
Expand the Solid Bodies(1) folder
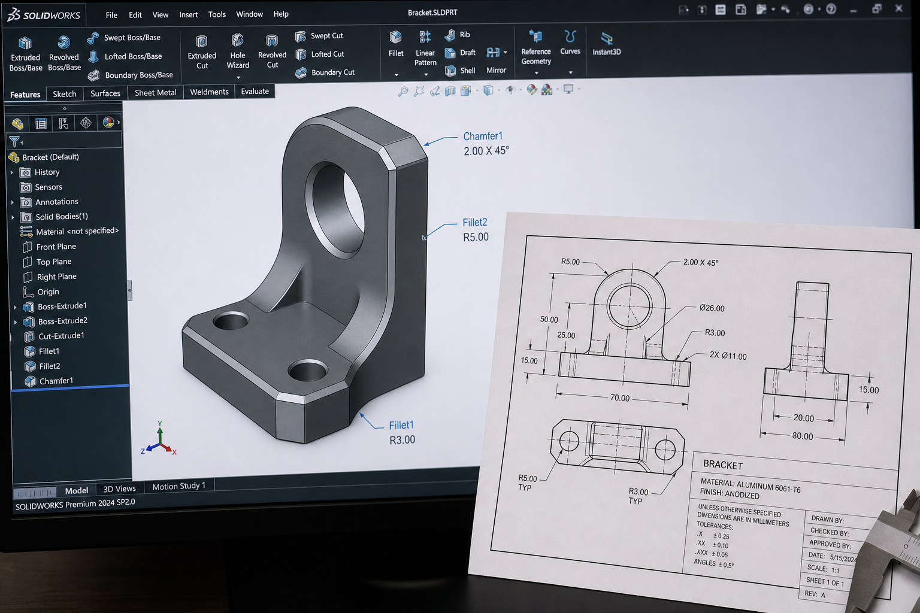point(13,217)
